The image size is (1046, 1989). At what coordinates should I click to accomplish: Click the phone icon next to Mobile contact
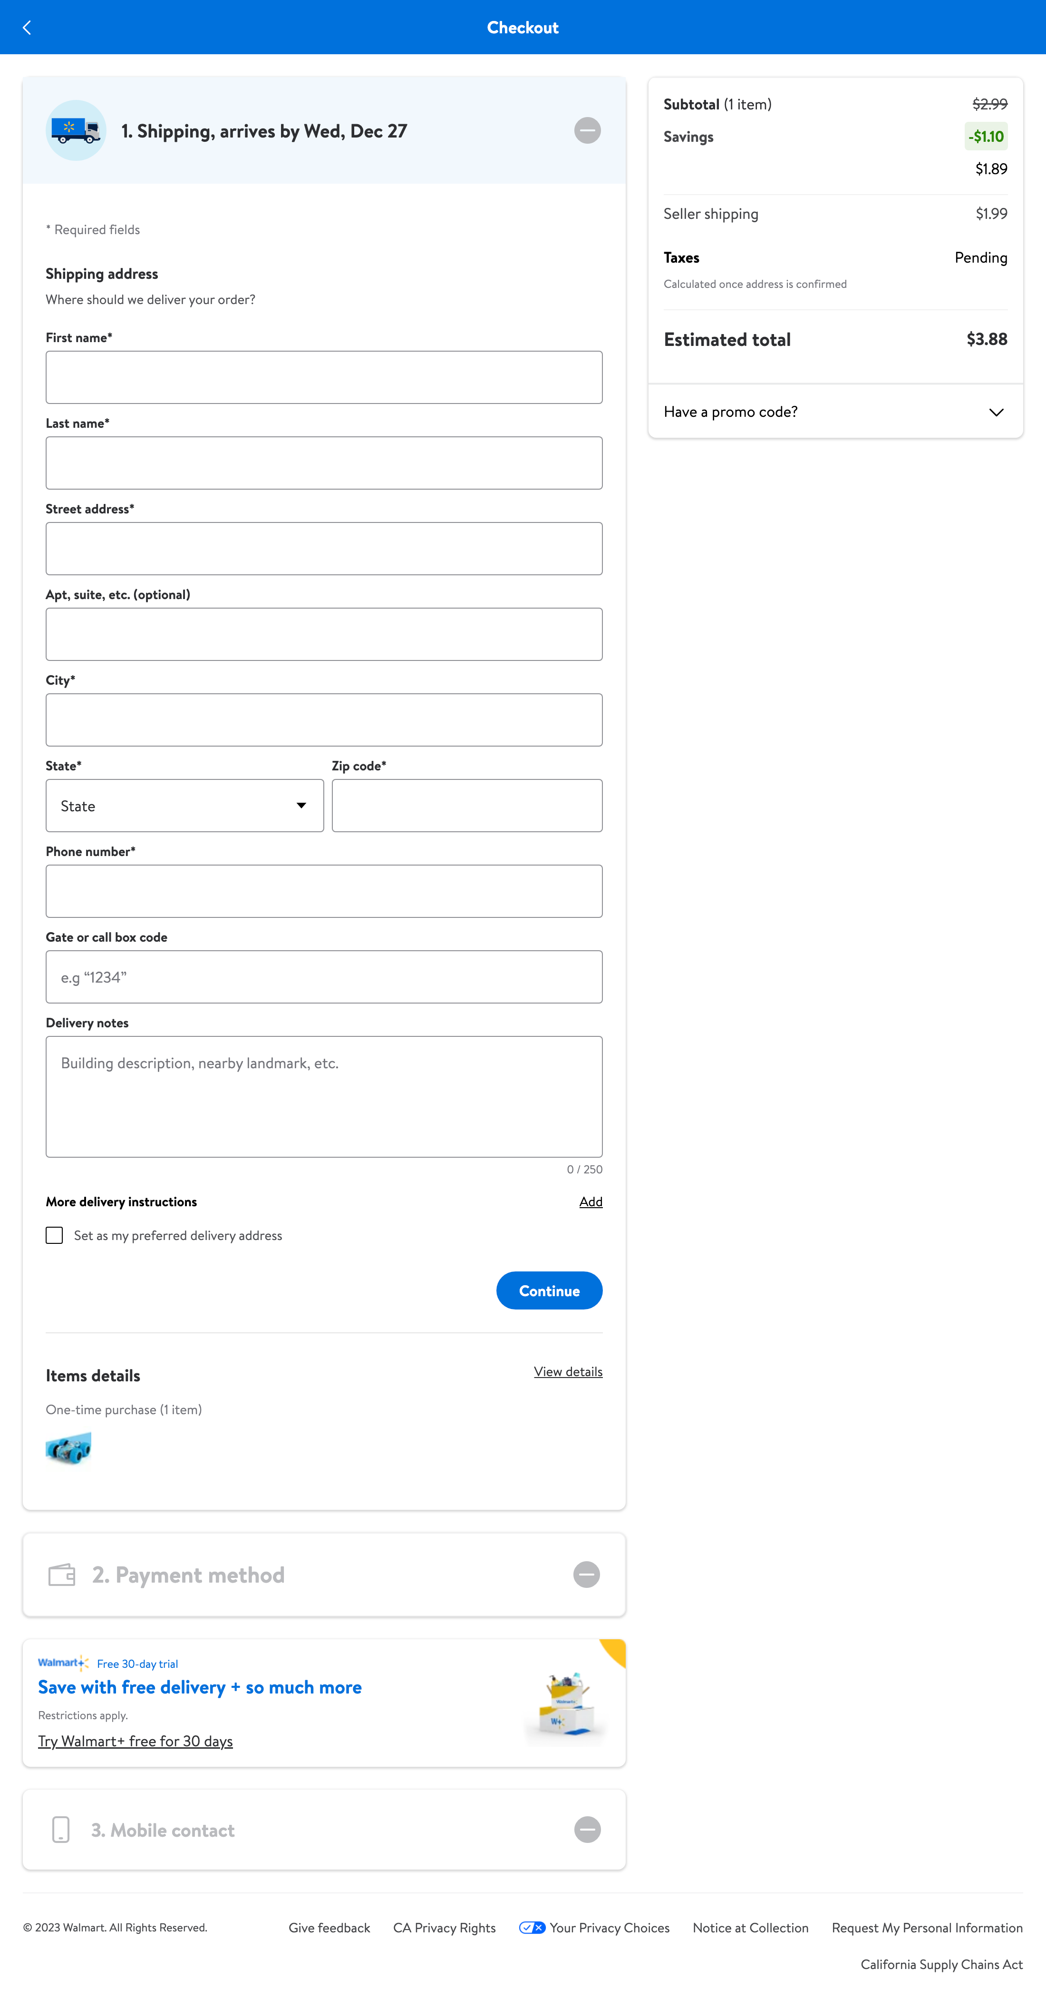point(62,1829)
